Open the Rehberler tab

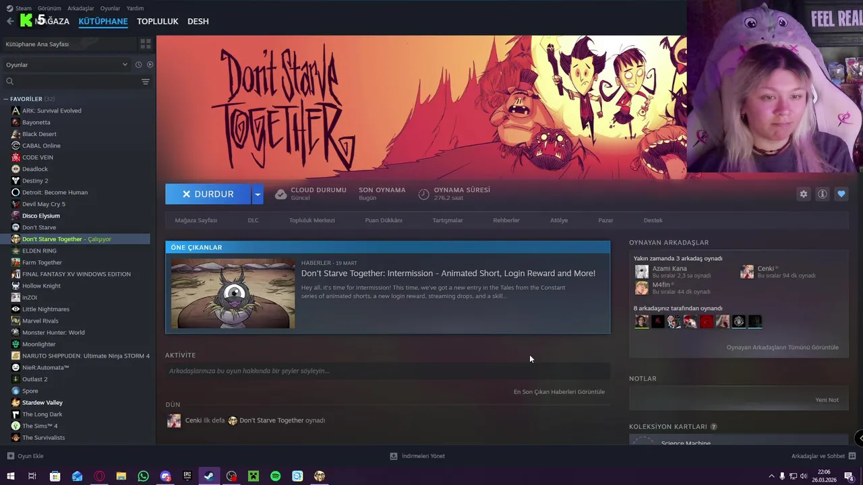[506, 220]
